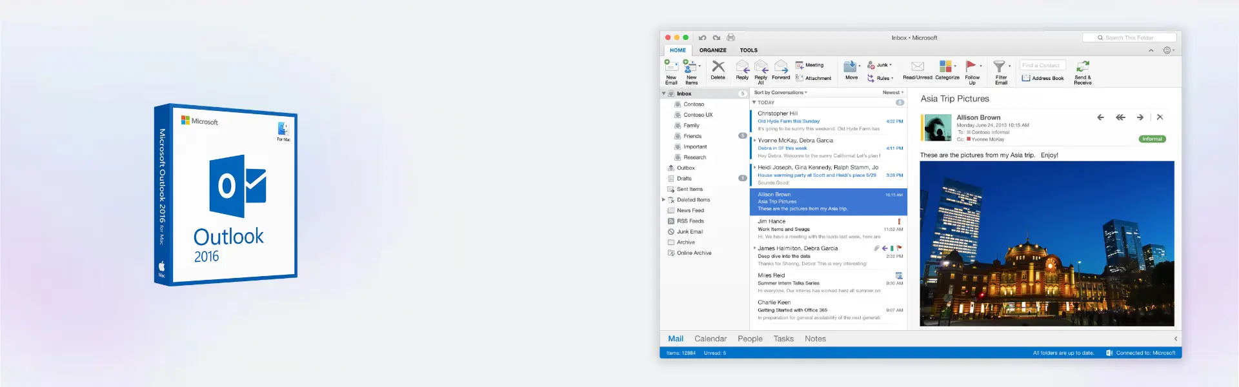Click the green Informal category tag
This screenshot has width=1239, height=387.
(x=1152, y=139)
